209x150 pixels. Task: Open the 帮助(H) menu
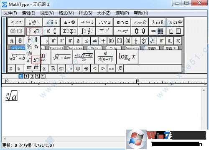coord(141,13)
